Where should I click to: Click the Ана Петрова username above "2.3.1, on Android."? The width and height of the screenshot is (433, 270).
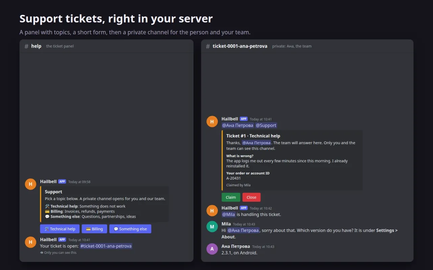pyautogui.click(x=236, y=246)
